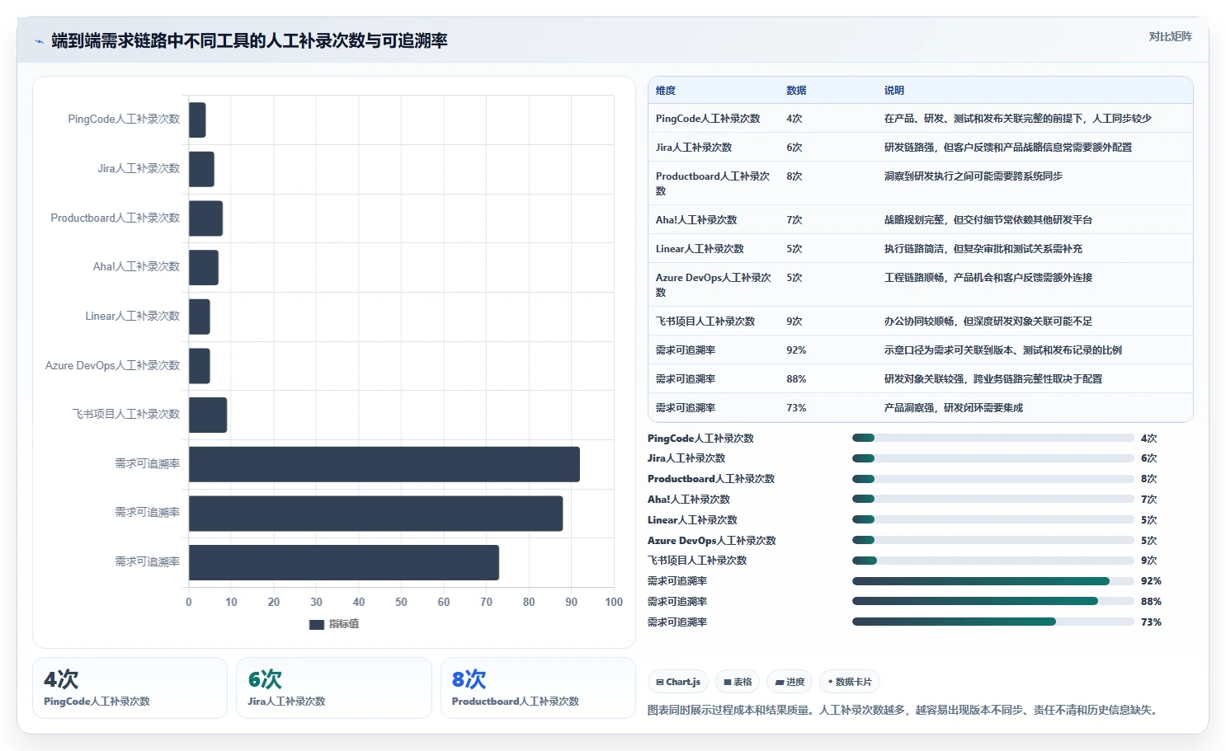This screenshot has width=1226, height=751.
Task: Click the chart bar that reaches 73
Action: tap(344, 562)
